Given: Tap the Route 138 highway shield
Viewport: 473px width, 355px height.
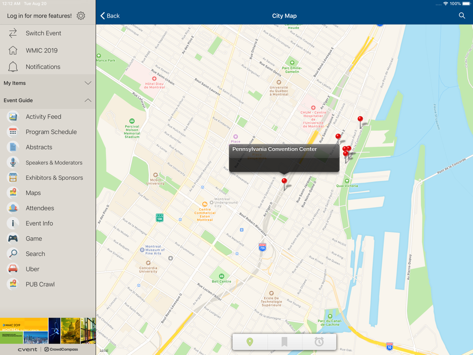Looking at the screenshot, I should pos(159,217).
